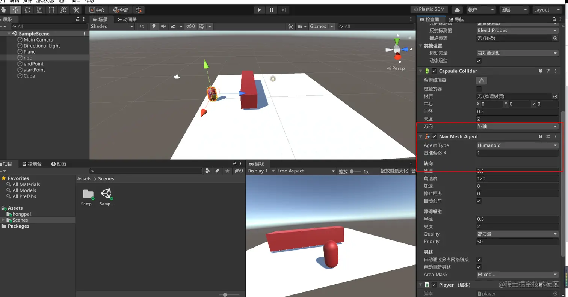Open scene camera settings icon
568x297 pixels.
tap(300, 26)
